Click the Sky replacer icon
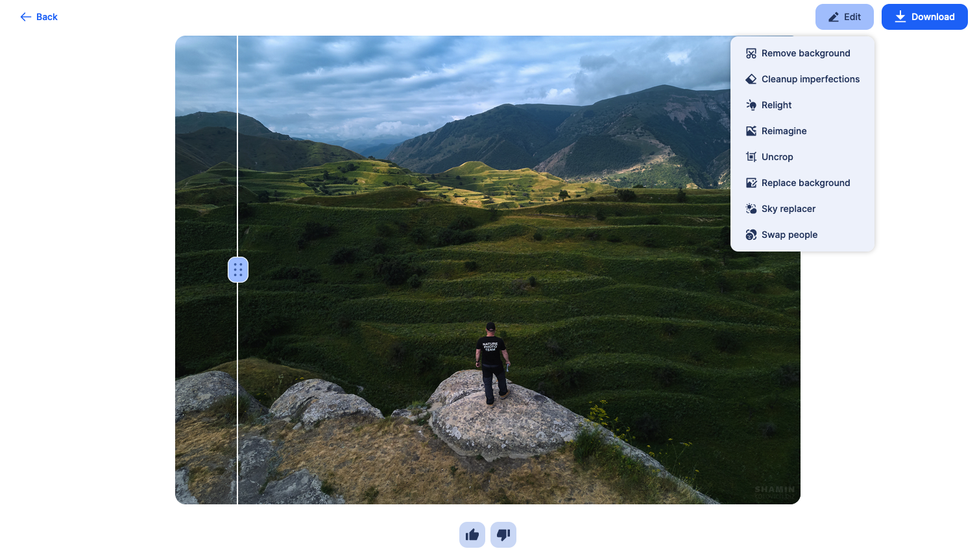977x551 pixels. pos(751,209)
